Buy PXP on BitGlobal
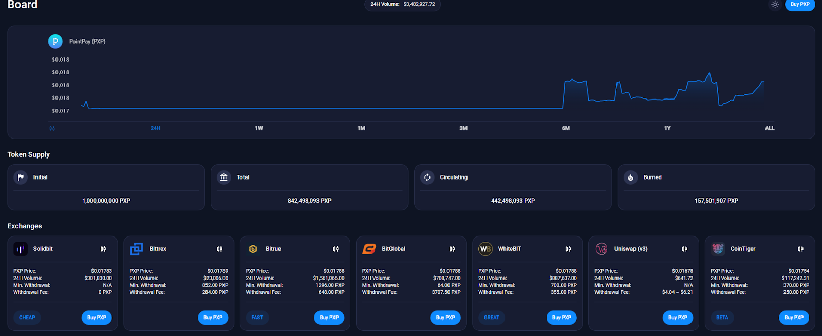This screenshot has width=822, height=336. [x=445, y=318]
